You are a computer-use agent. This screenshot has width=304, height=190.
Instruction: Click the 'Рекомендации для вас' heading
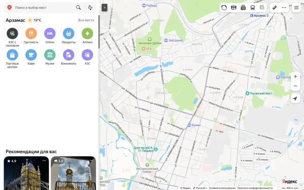[x=31, y=151]
